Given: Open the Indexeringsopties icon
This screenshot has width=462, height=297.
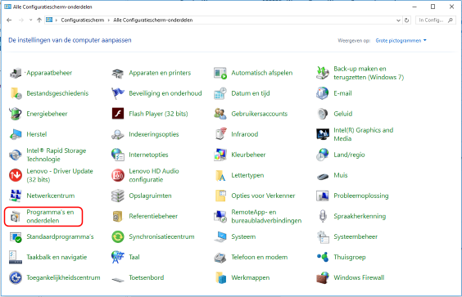Looking at the screenshot, I should (x=118, y=134).
